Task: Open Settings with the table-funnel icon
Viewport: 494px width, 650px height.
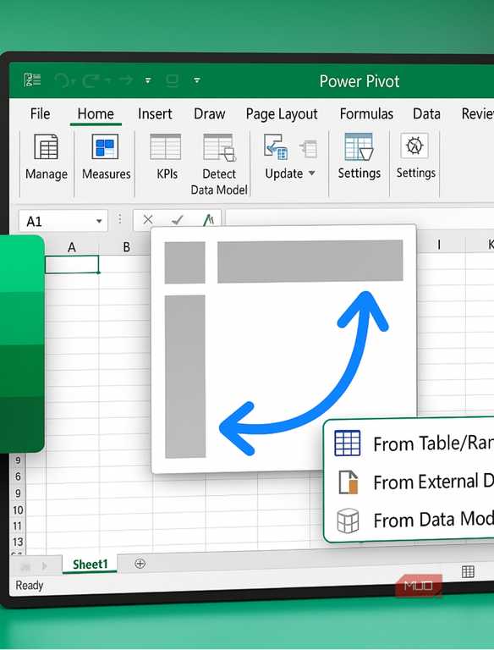Action: 359,146
